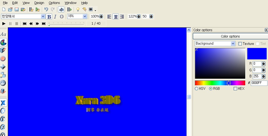Screen dimensions: 268x136
Task: Enable the Texture checkbox
Action: coord(240,44)
